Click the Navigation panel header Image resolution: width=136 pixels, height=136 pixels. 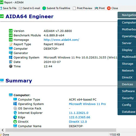pos(127,15)
